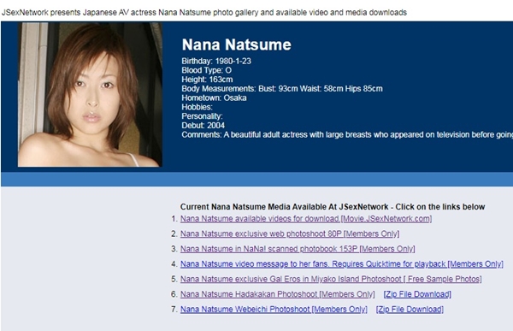The height and width of the screenshot is (331, 513).
Task: Open the Hadakakan Photoshoot members link
Action: coord(277,294)
